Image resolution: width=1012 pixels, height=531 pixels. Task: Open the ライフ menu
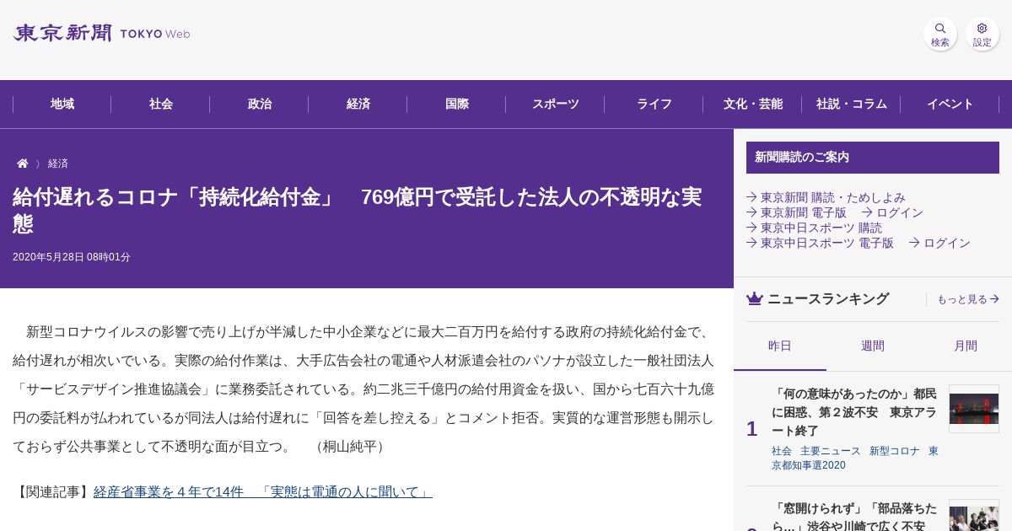pos(654,104)
